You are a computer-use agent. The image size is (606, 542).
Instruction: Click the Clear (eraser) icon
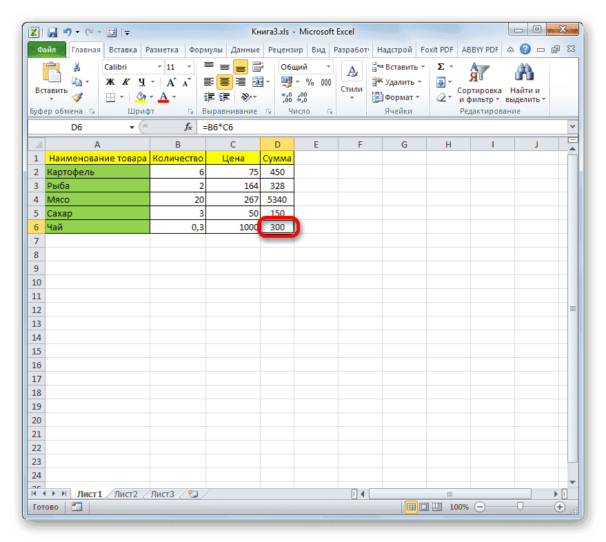[x=441, y=97]
